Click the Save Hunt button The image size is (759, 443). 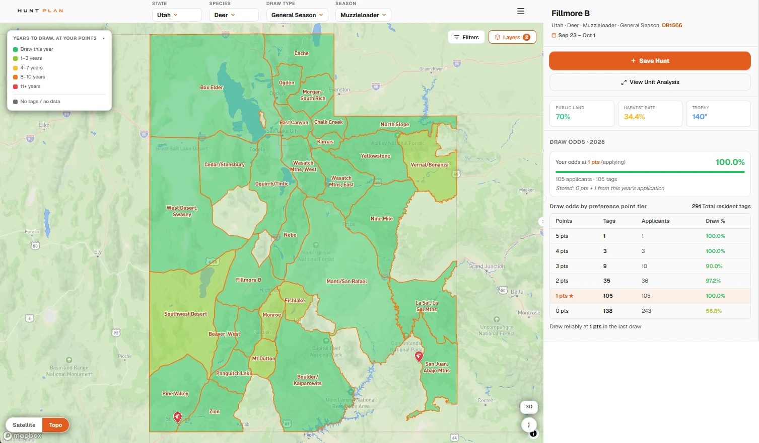[650, 61]
